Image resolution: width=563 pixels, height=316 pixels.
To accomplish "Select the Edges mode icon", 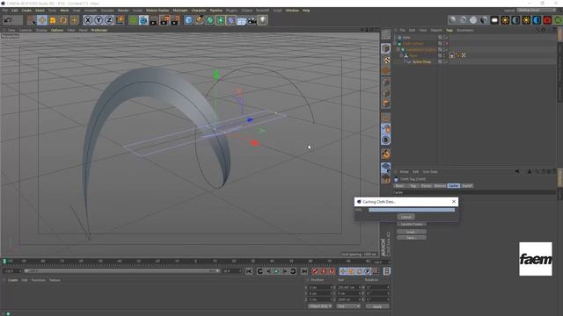I will 385,93.
